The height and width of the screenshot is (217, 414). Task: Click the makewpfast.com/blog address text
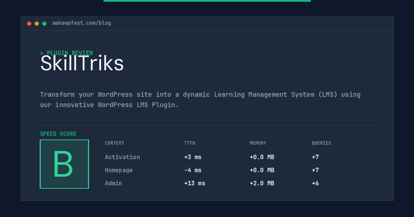point(82,23)
